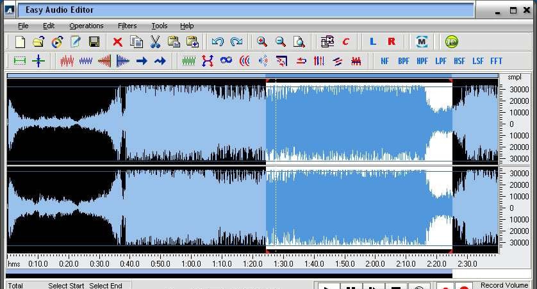Click the Undo arrow icon

(x=217, y=42)
